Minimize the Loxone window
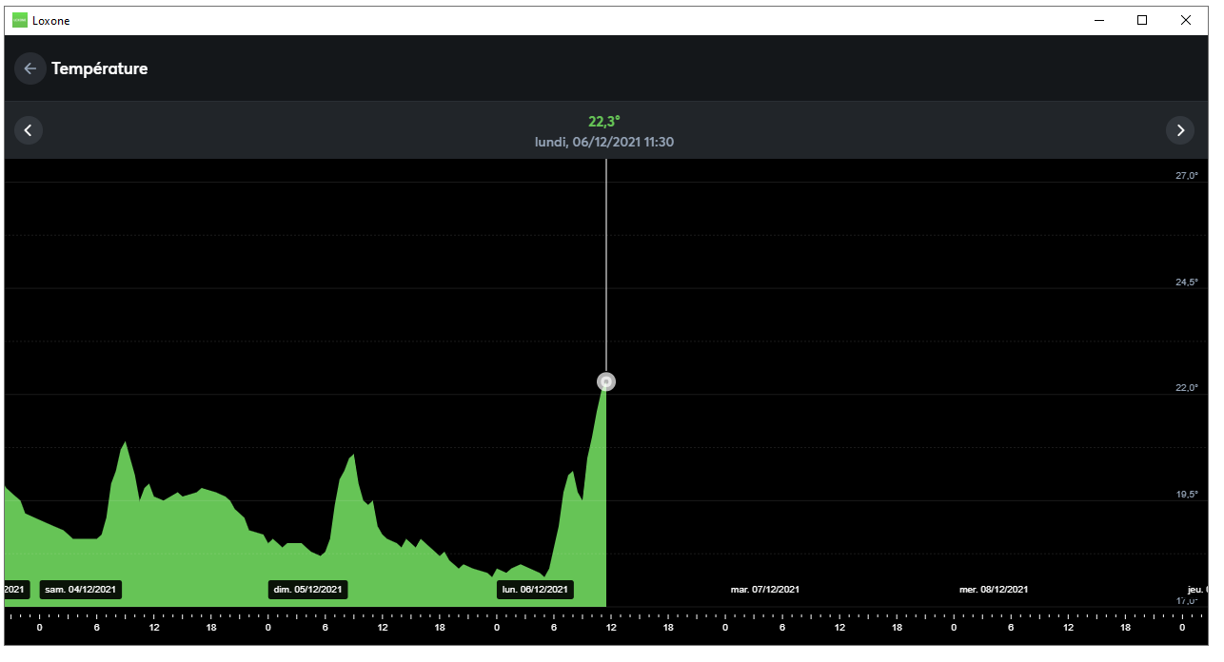This screenshot has width=1224, height=662. tap(1098, 20)
